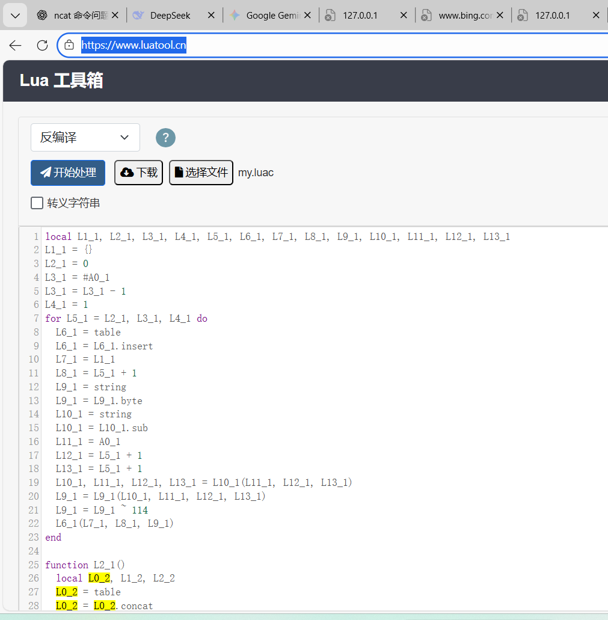
Task: Click the blue question mark help icon
Action: [165, 138]
